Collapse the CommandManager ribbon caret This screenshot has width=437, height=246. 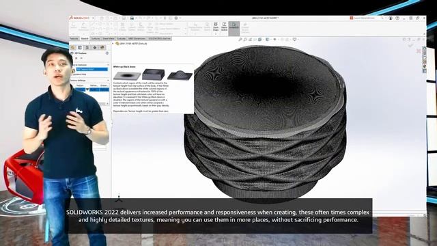tap(424, 34)
